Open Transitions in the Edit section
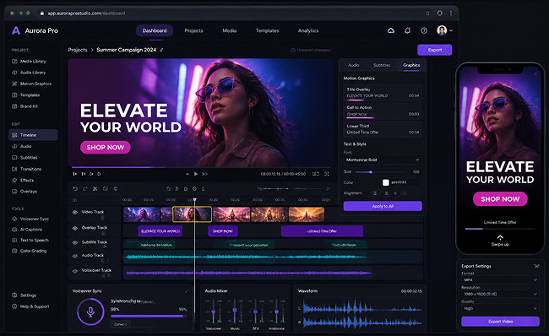The height and width of the screenshot is (336, 549). [x=27, y=169]
